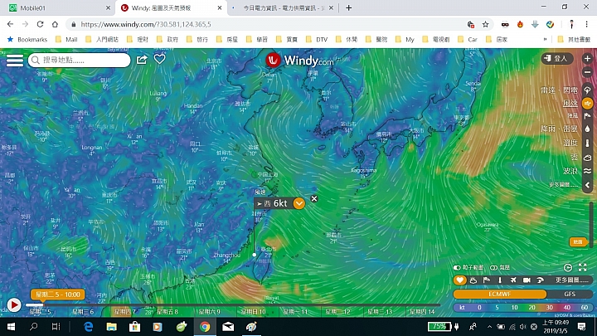Show wind stations flag POI icon
Viewport: 597px width, 336px height.
pyautogui.click(x=487, y=280)
